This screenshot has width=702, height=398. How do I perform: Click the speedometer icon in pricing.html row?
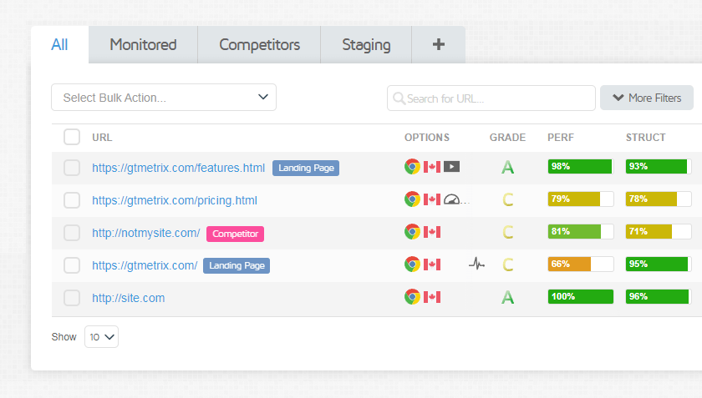[452, 200]
